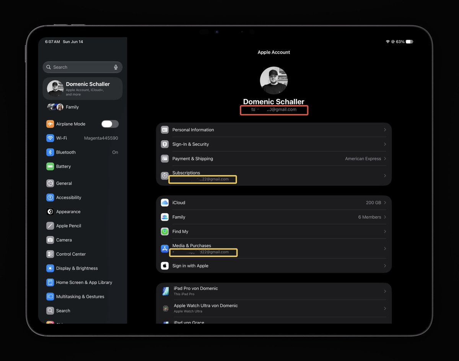Click the Accessibility icon
459x361 pixels.
click(50, 197)
